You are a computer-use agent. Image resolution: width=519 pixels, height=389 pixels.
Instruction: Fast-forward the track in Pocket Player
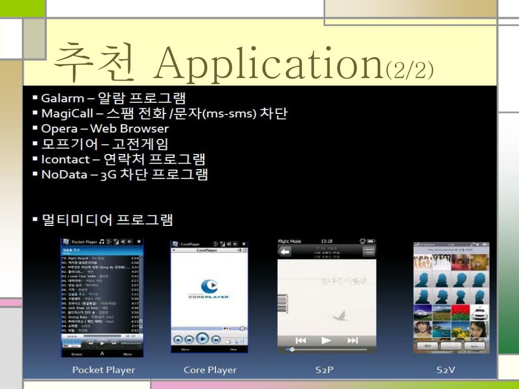click(114, 344)
